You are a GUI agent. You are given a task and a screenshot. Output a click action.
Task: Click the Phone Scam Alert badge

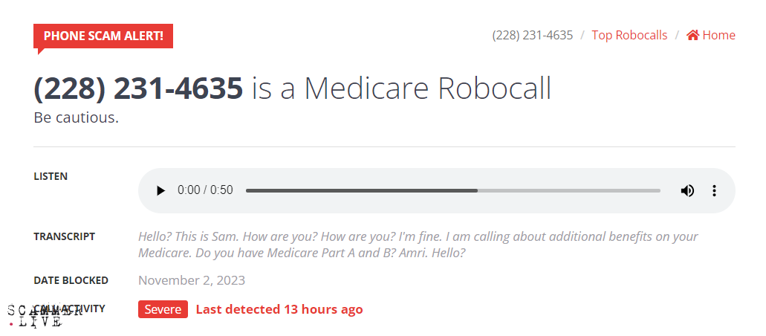point(103,36)
